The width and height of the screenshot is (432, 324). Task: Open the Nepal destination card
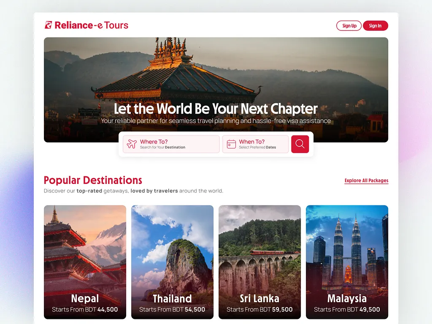tap(85, 262)
